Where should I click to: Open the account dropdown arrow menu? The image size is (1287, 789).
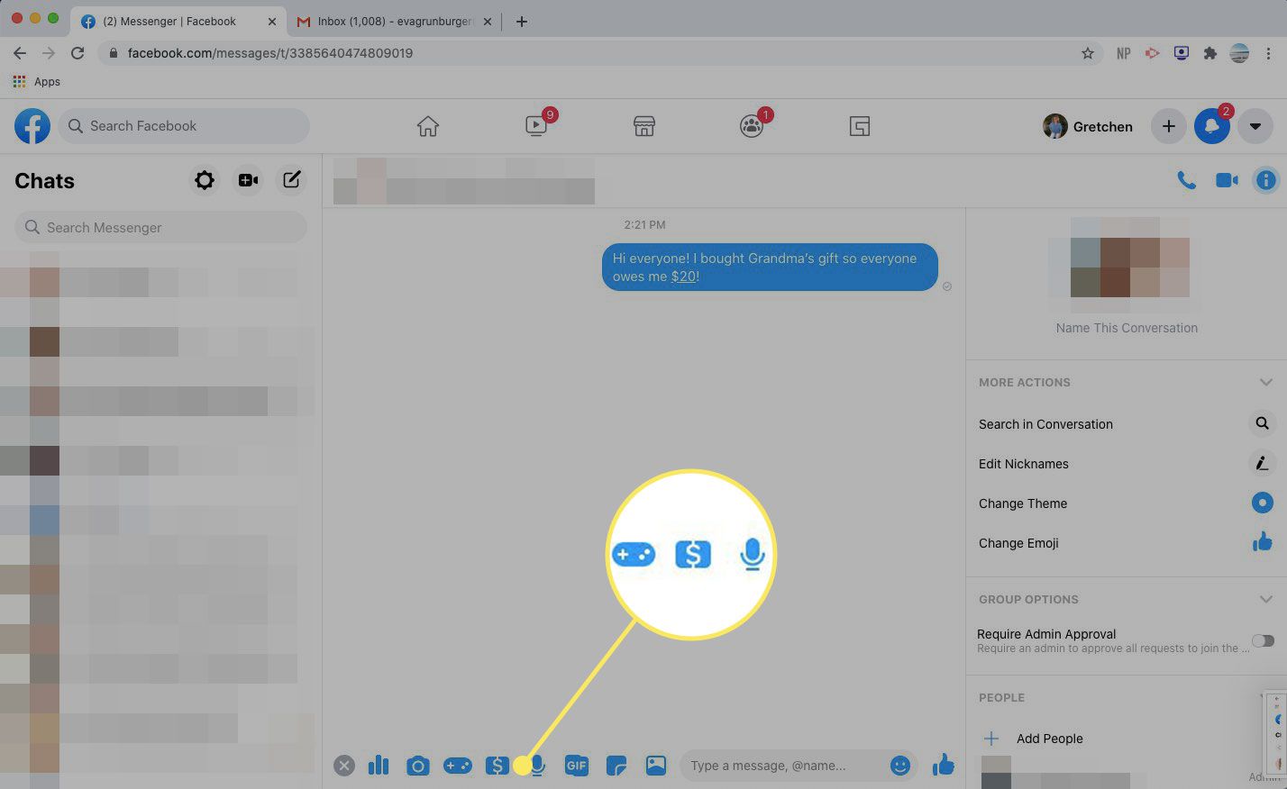1255,126
